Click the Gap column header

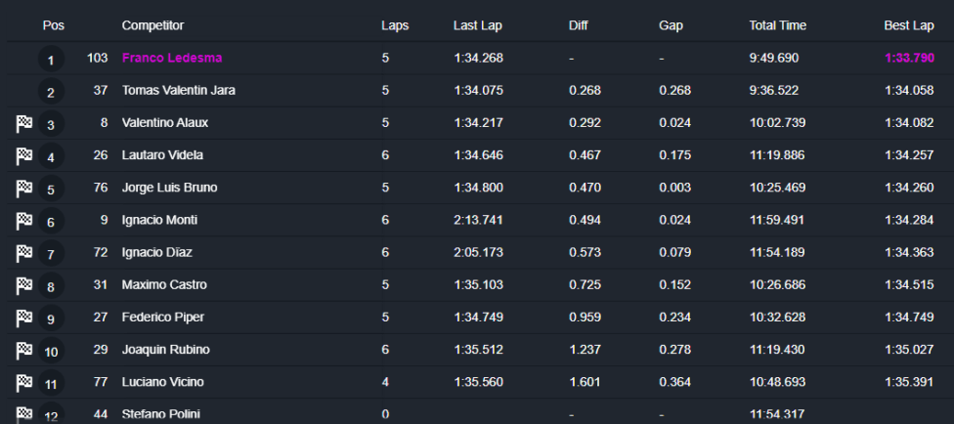(671, 25)
